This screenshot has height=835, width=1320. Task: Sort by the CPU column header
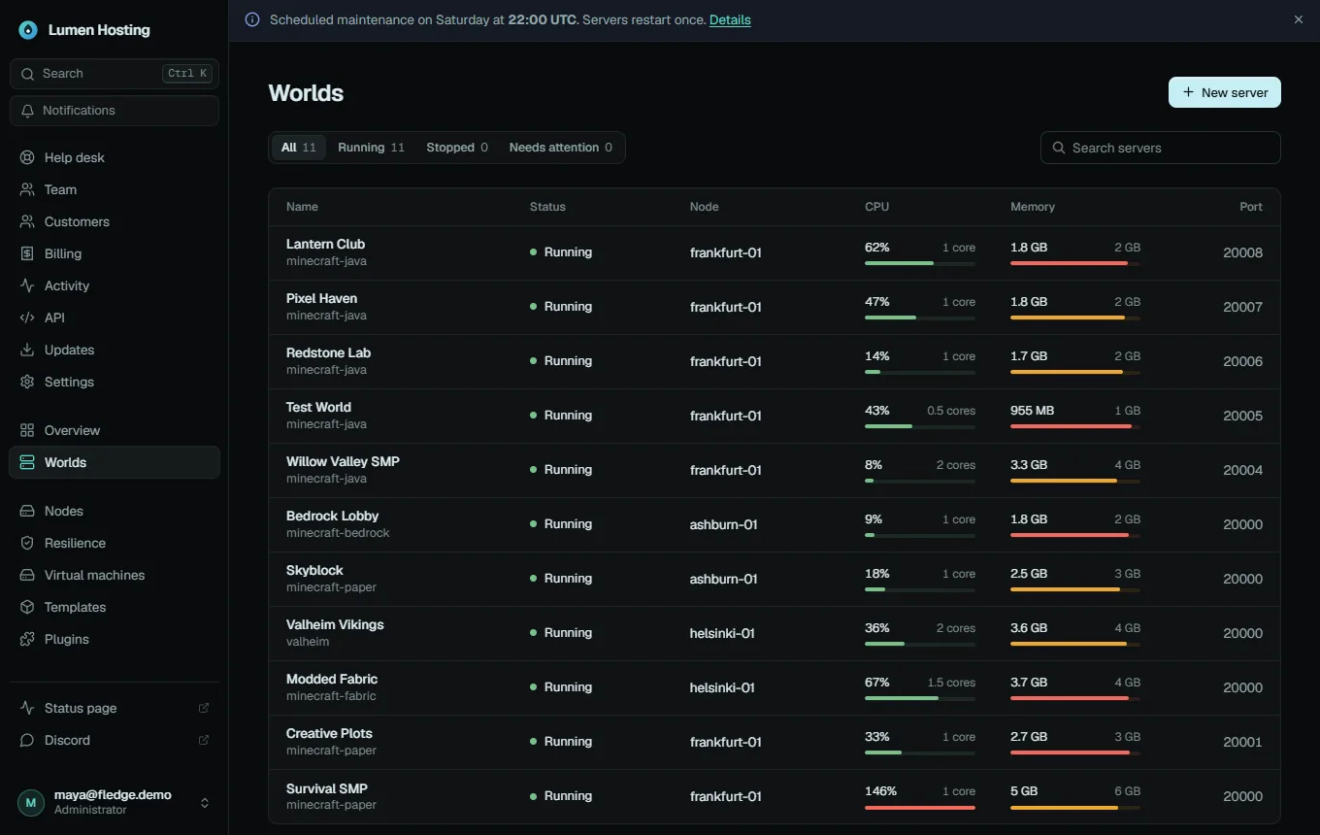coord(876,207)
